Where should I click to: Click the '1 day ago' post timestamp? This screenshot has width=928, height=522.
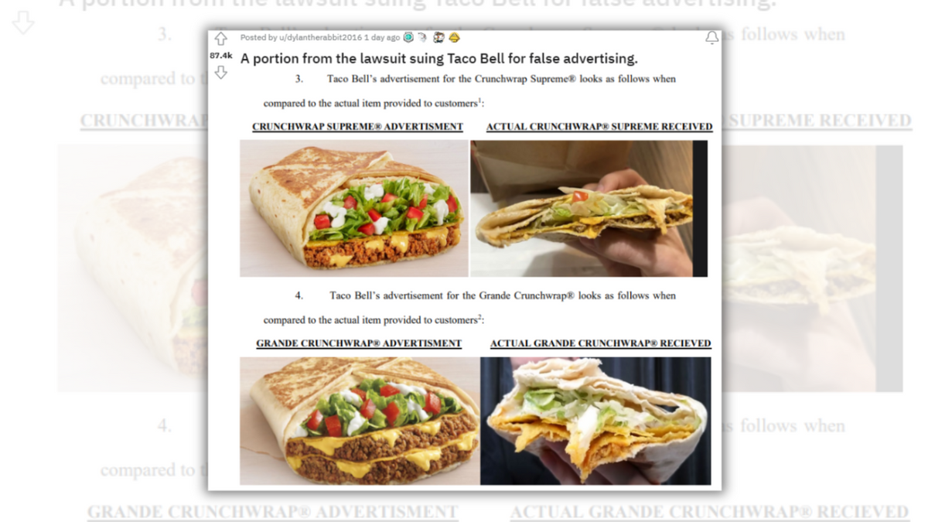tap(383, 37)
